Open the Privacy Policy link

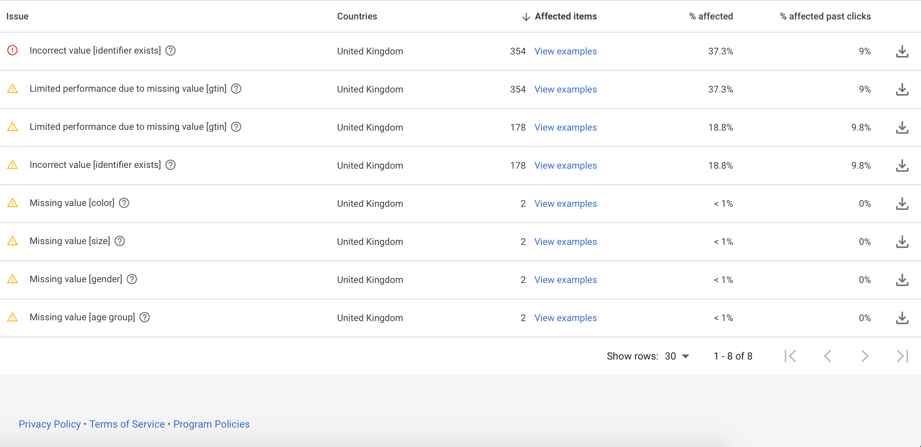(50, 424)
